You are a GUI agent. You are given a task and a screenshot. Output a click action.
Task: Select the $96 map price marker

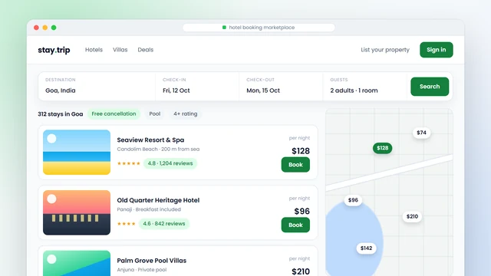tap(353, 200)
